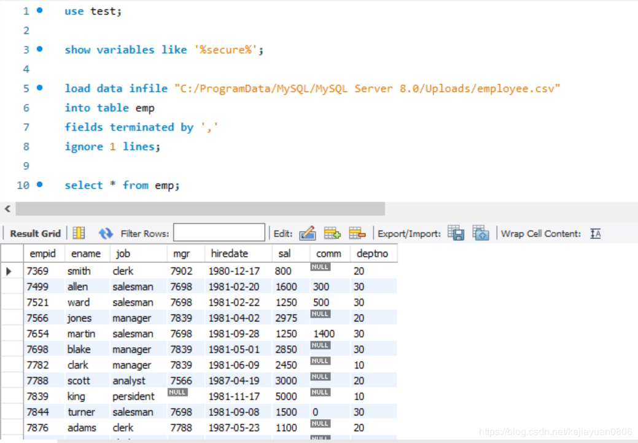The image size is (638, 443).
Task: Sort results by the hiredate column header
Action: (x=230, y=253)
